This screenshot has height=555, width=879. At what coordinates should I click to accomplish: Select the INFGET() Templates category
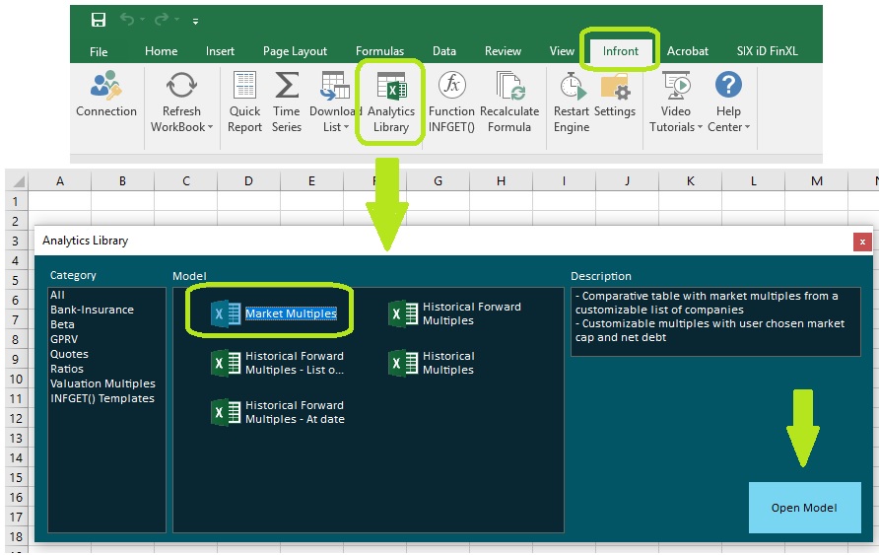pyautogui.click(x=102, y=398)
